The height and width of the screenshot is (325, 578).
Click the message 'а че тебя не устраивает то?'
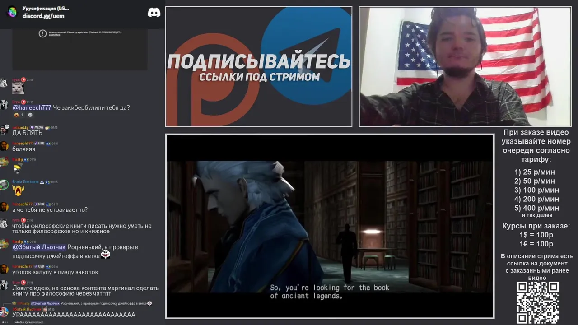pyautogui.click(x=50, y=210)
